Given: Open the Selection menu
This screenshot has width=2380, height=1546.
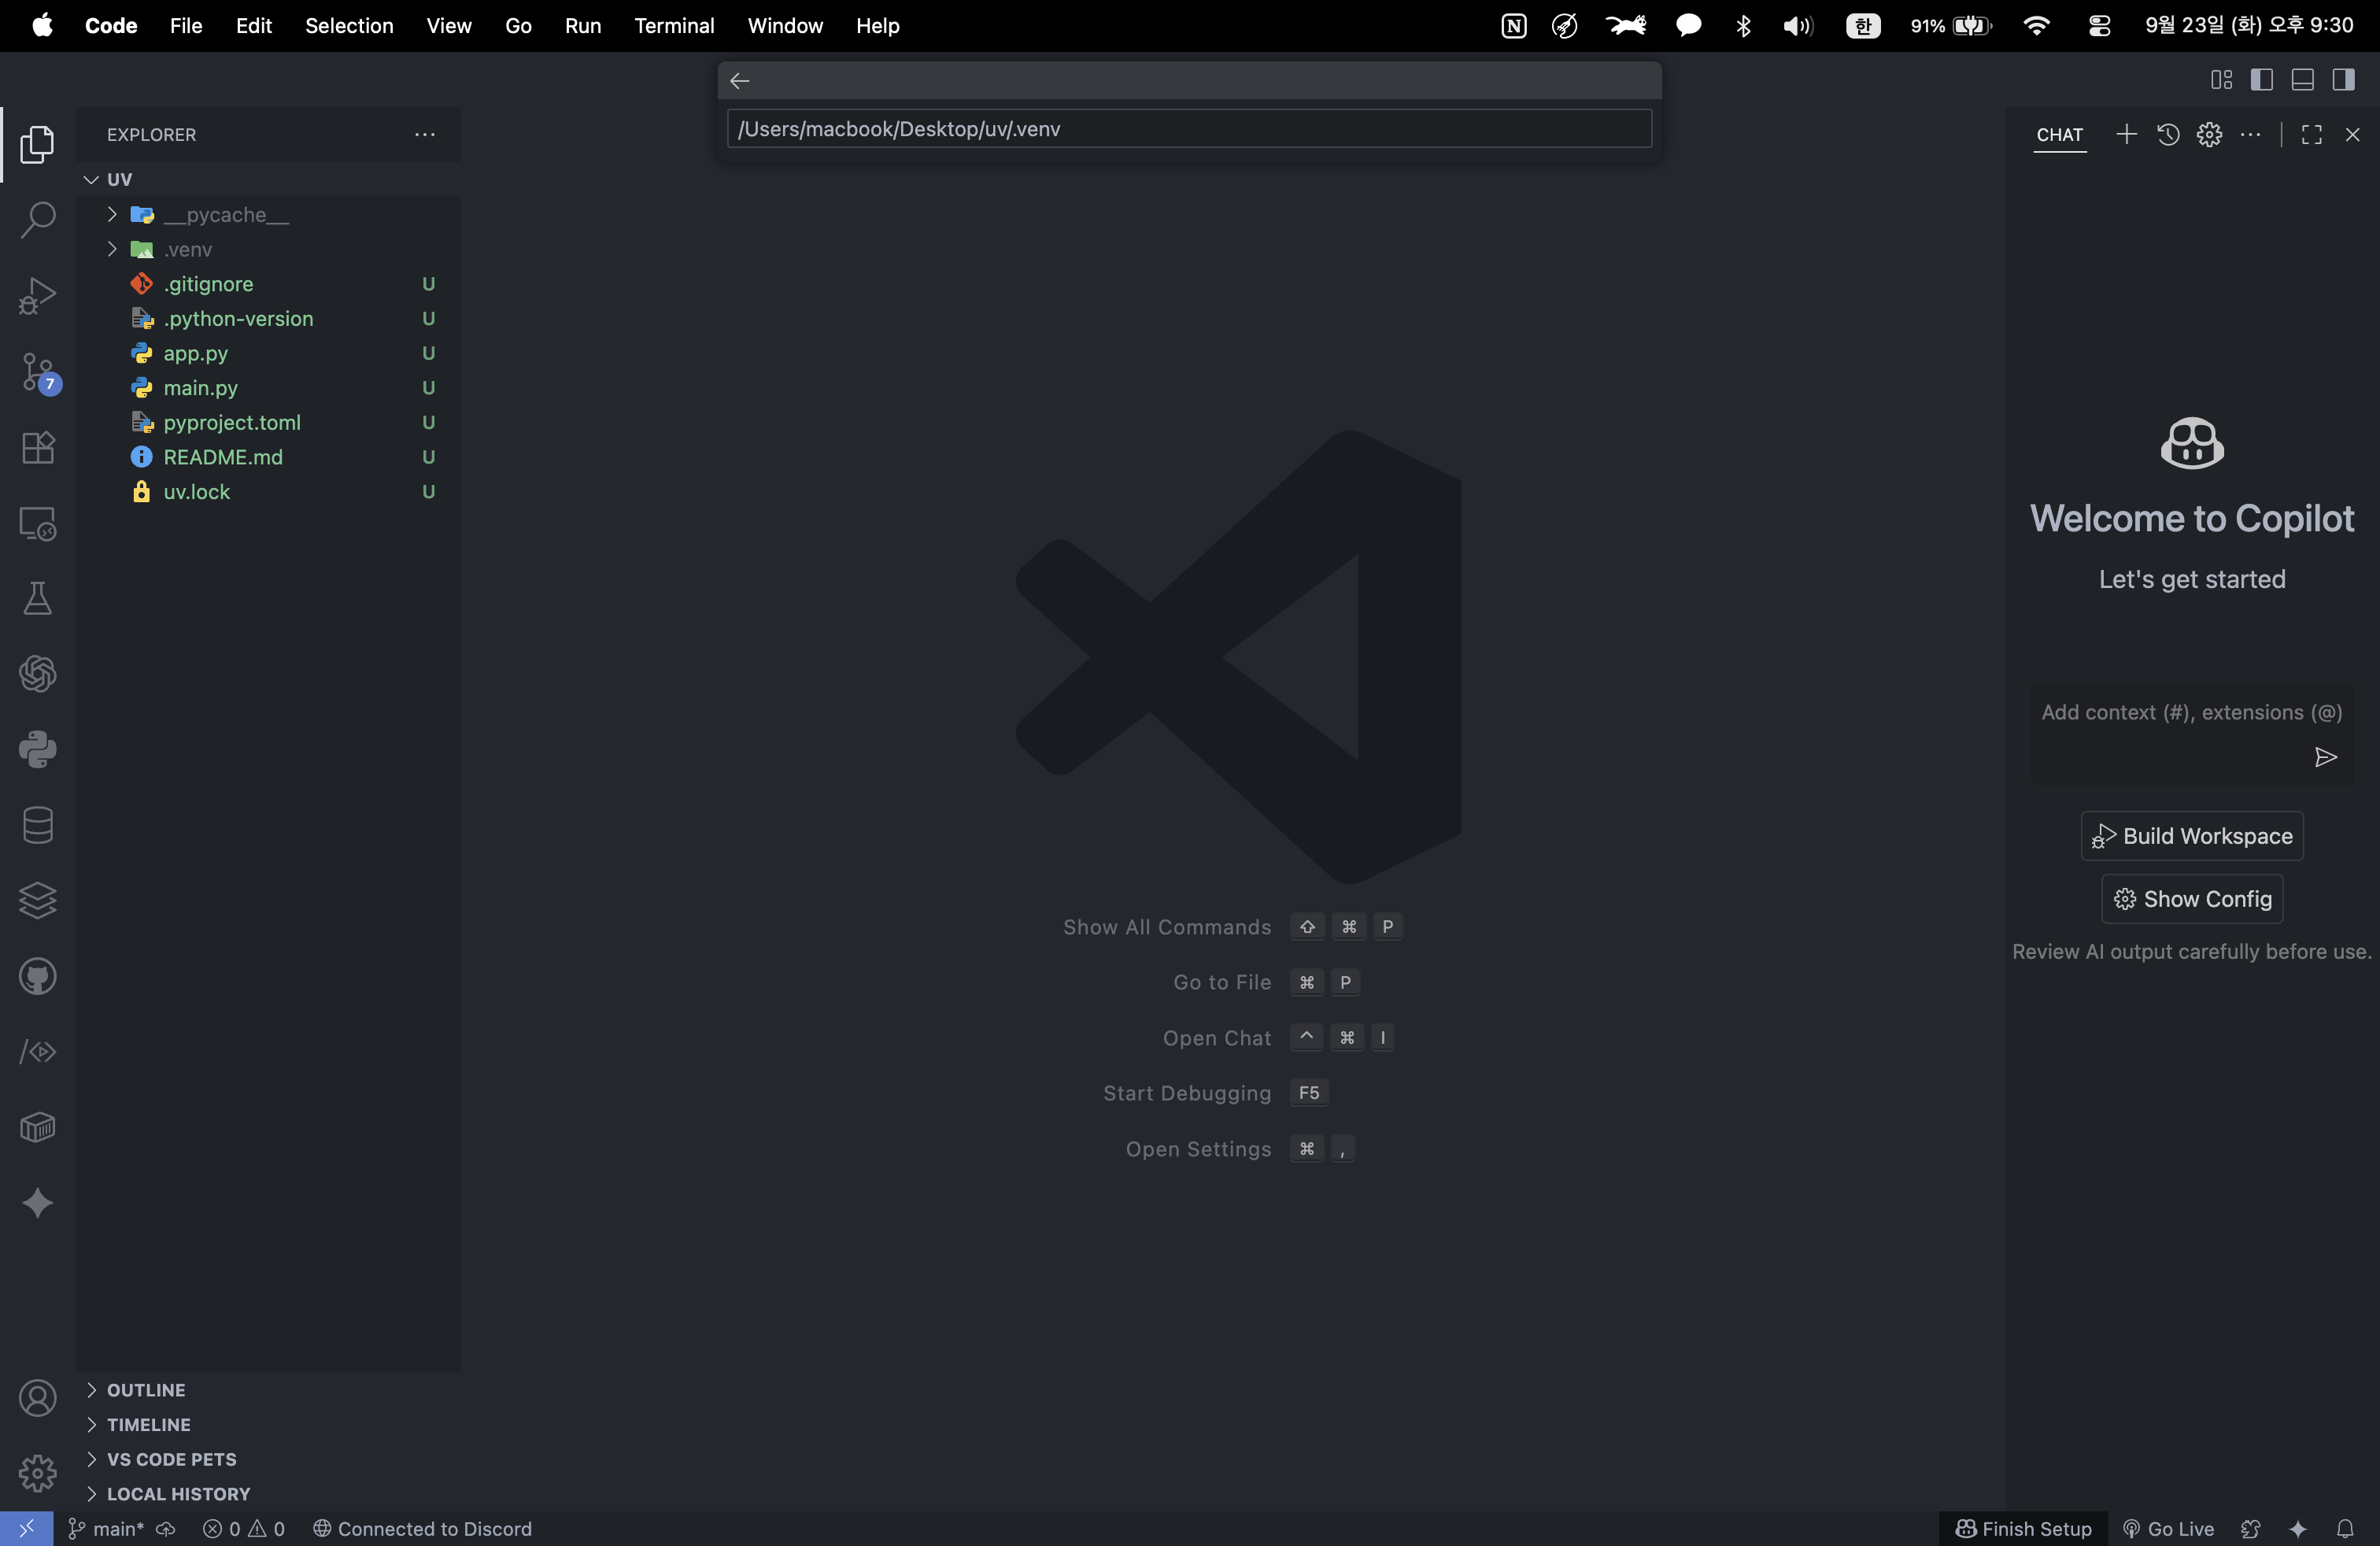Looking at the screenshot, I should (x=349, y=25).
